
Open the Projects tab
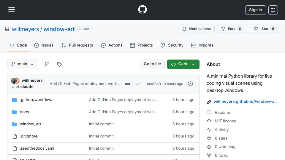141,45
